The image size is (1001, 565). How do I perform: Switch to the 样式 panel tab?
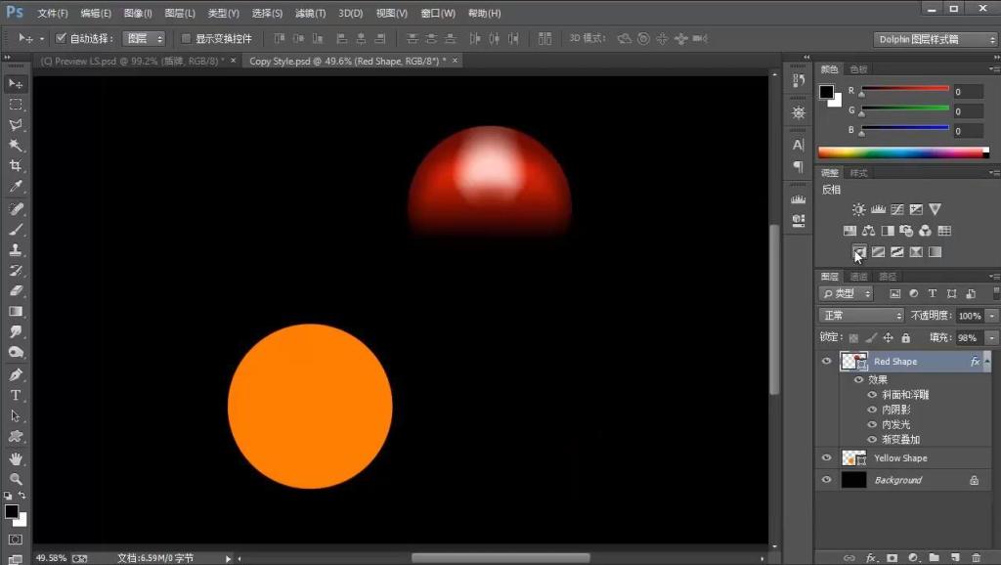coord(858,173)
